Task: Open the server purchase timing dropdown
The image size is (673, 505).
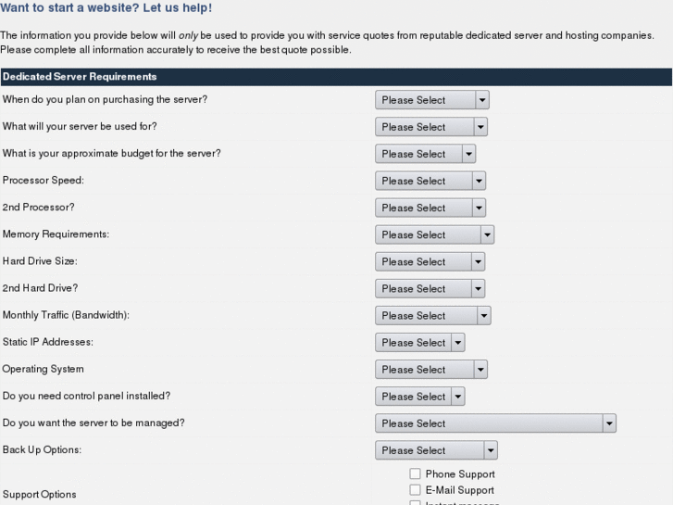Action: tap(431, 100)
